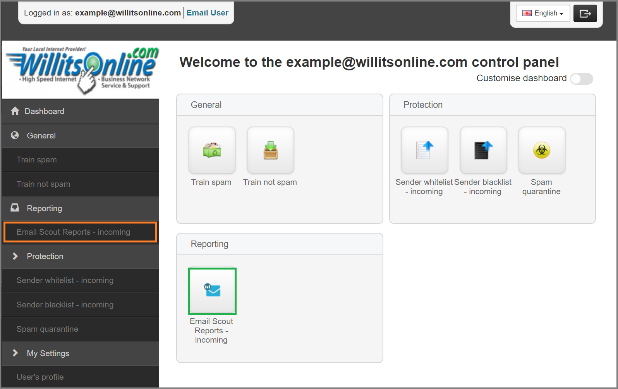Image resolution: width=618 pixels, height=389 pixels.
Task: Open Sender blacklist - incoming sidebar item
Action: 80,305
